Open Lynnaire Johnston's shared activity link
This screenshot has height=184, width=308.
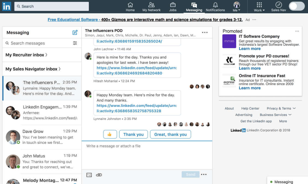137,108
